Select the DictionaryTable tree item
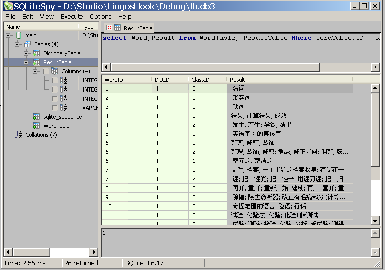This screenshot has height=270, width=385. click(62, 53)
